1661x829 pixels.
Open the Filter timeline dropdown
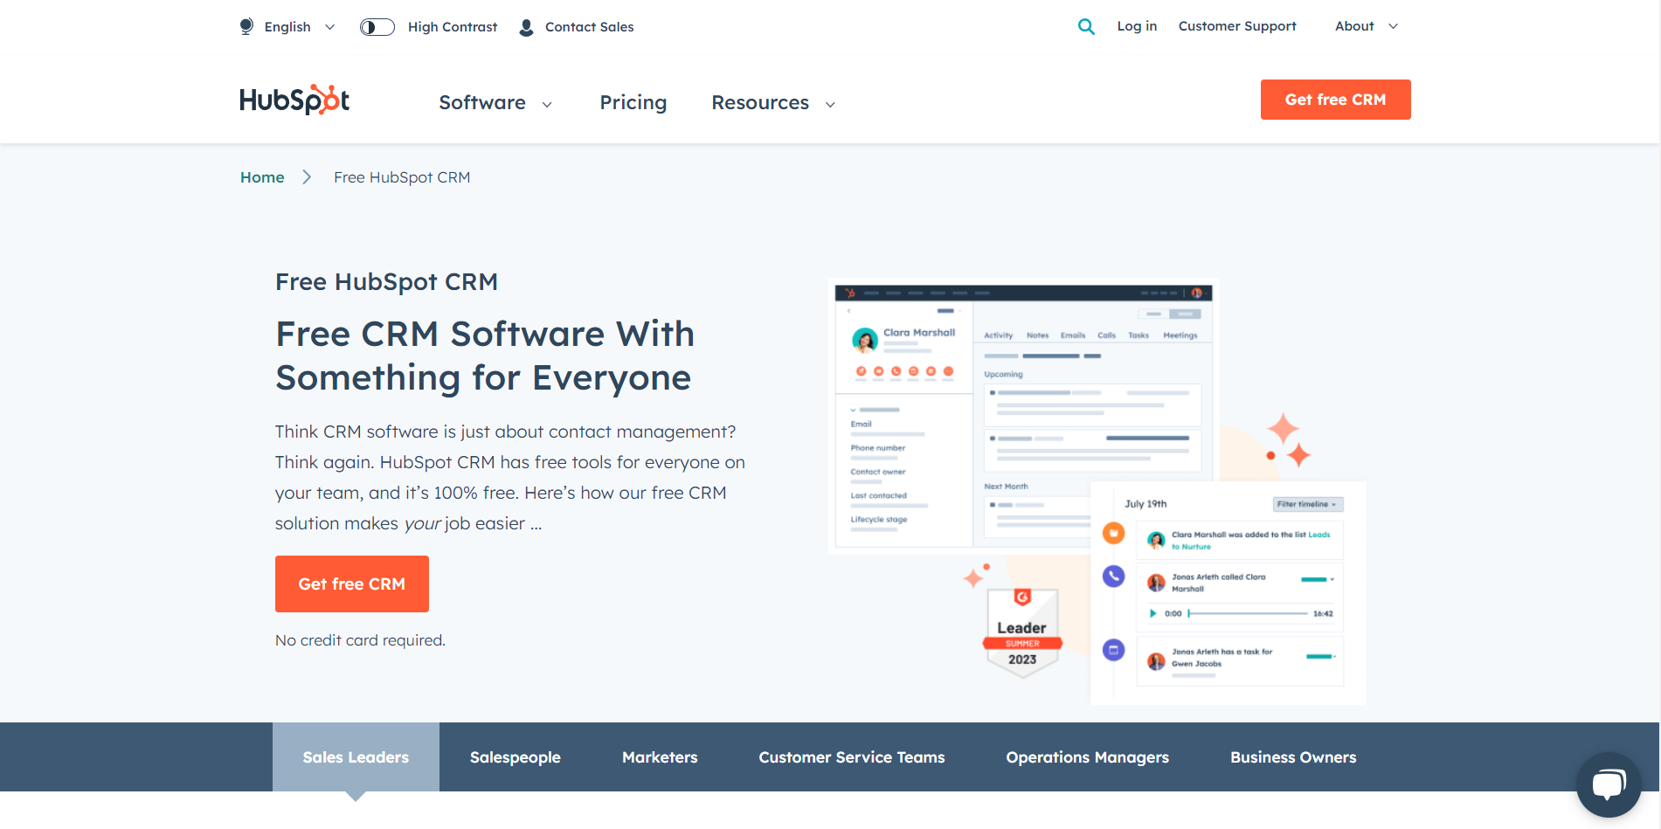tap(1307, 504)
